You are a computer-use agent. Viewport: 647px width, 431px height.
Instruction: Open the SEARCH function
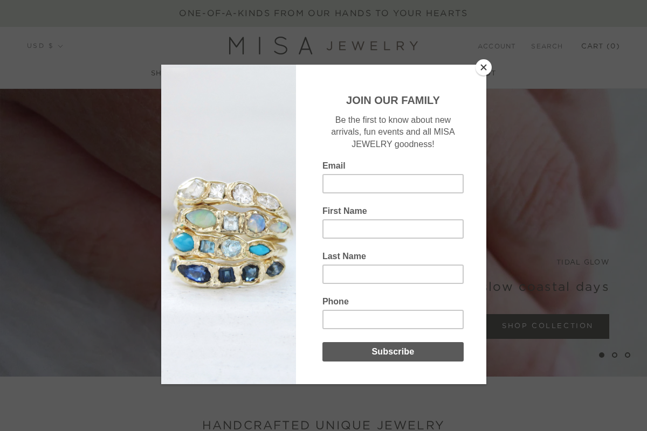[547, 46]
